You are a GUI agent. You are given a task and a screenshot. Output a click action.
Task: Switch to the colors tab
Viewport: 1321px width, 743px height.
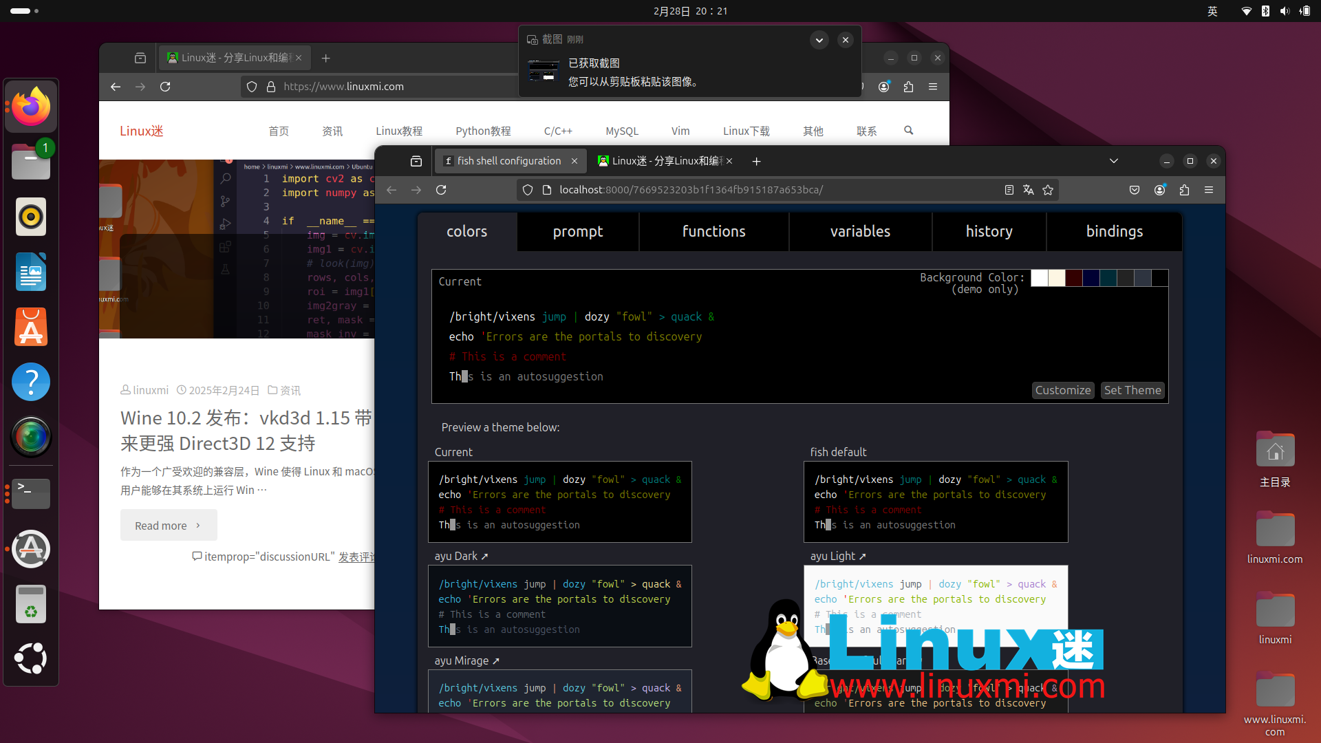coord(467,232)
